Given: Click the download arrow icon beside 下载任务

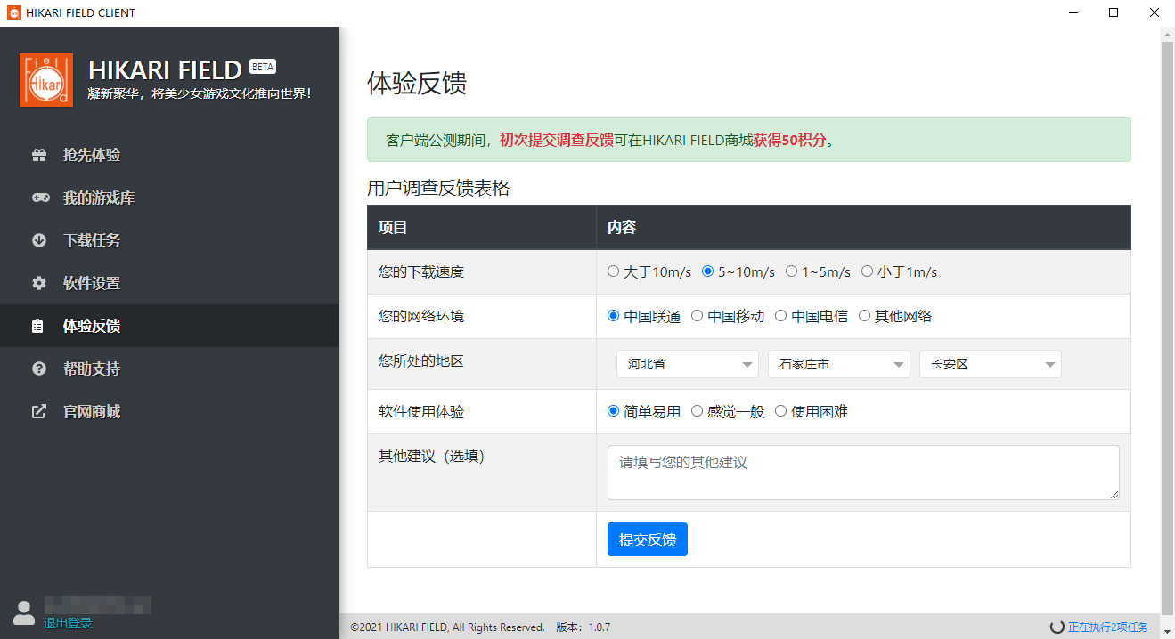Looking at the screenshot, I should coord(39,240).
